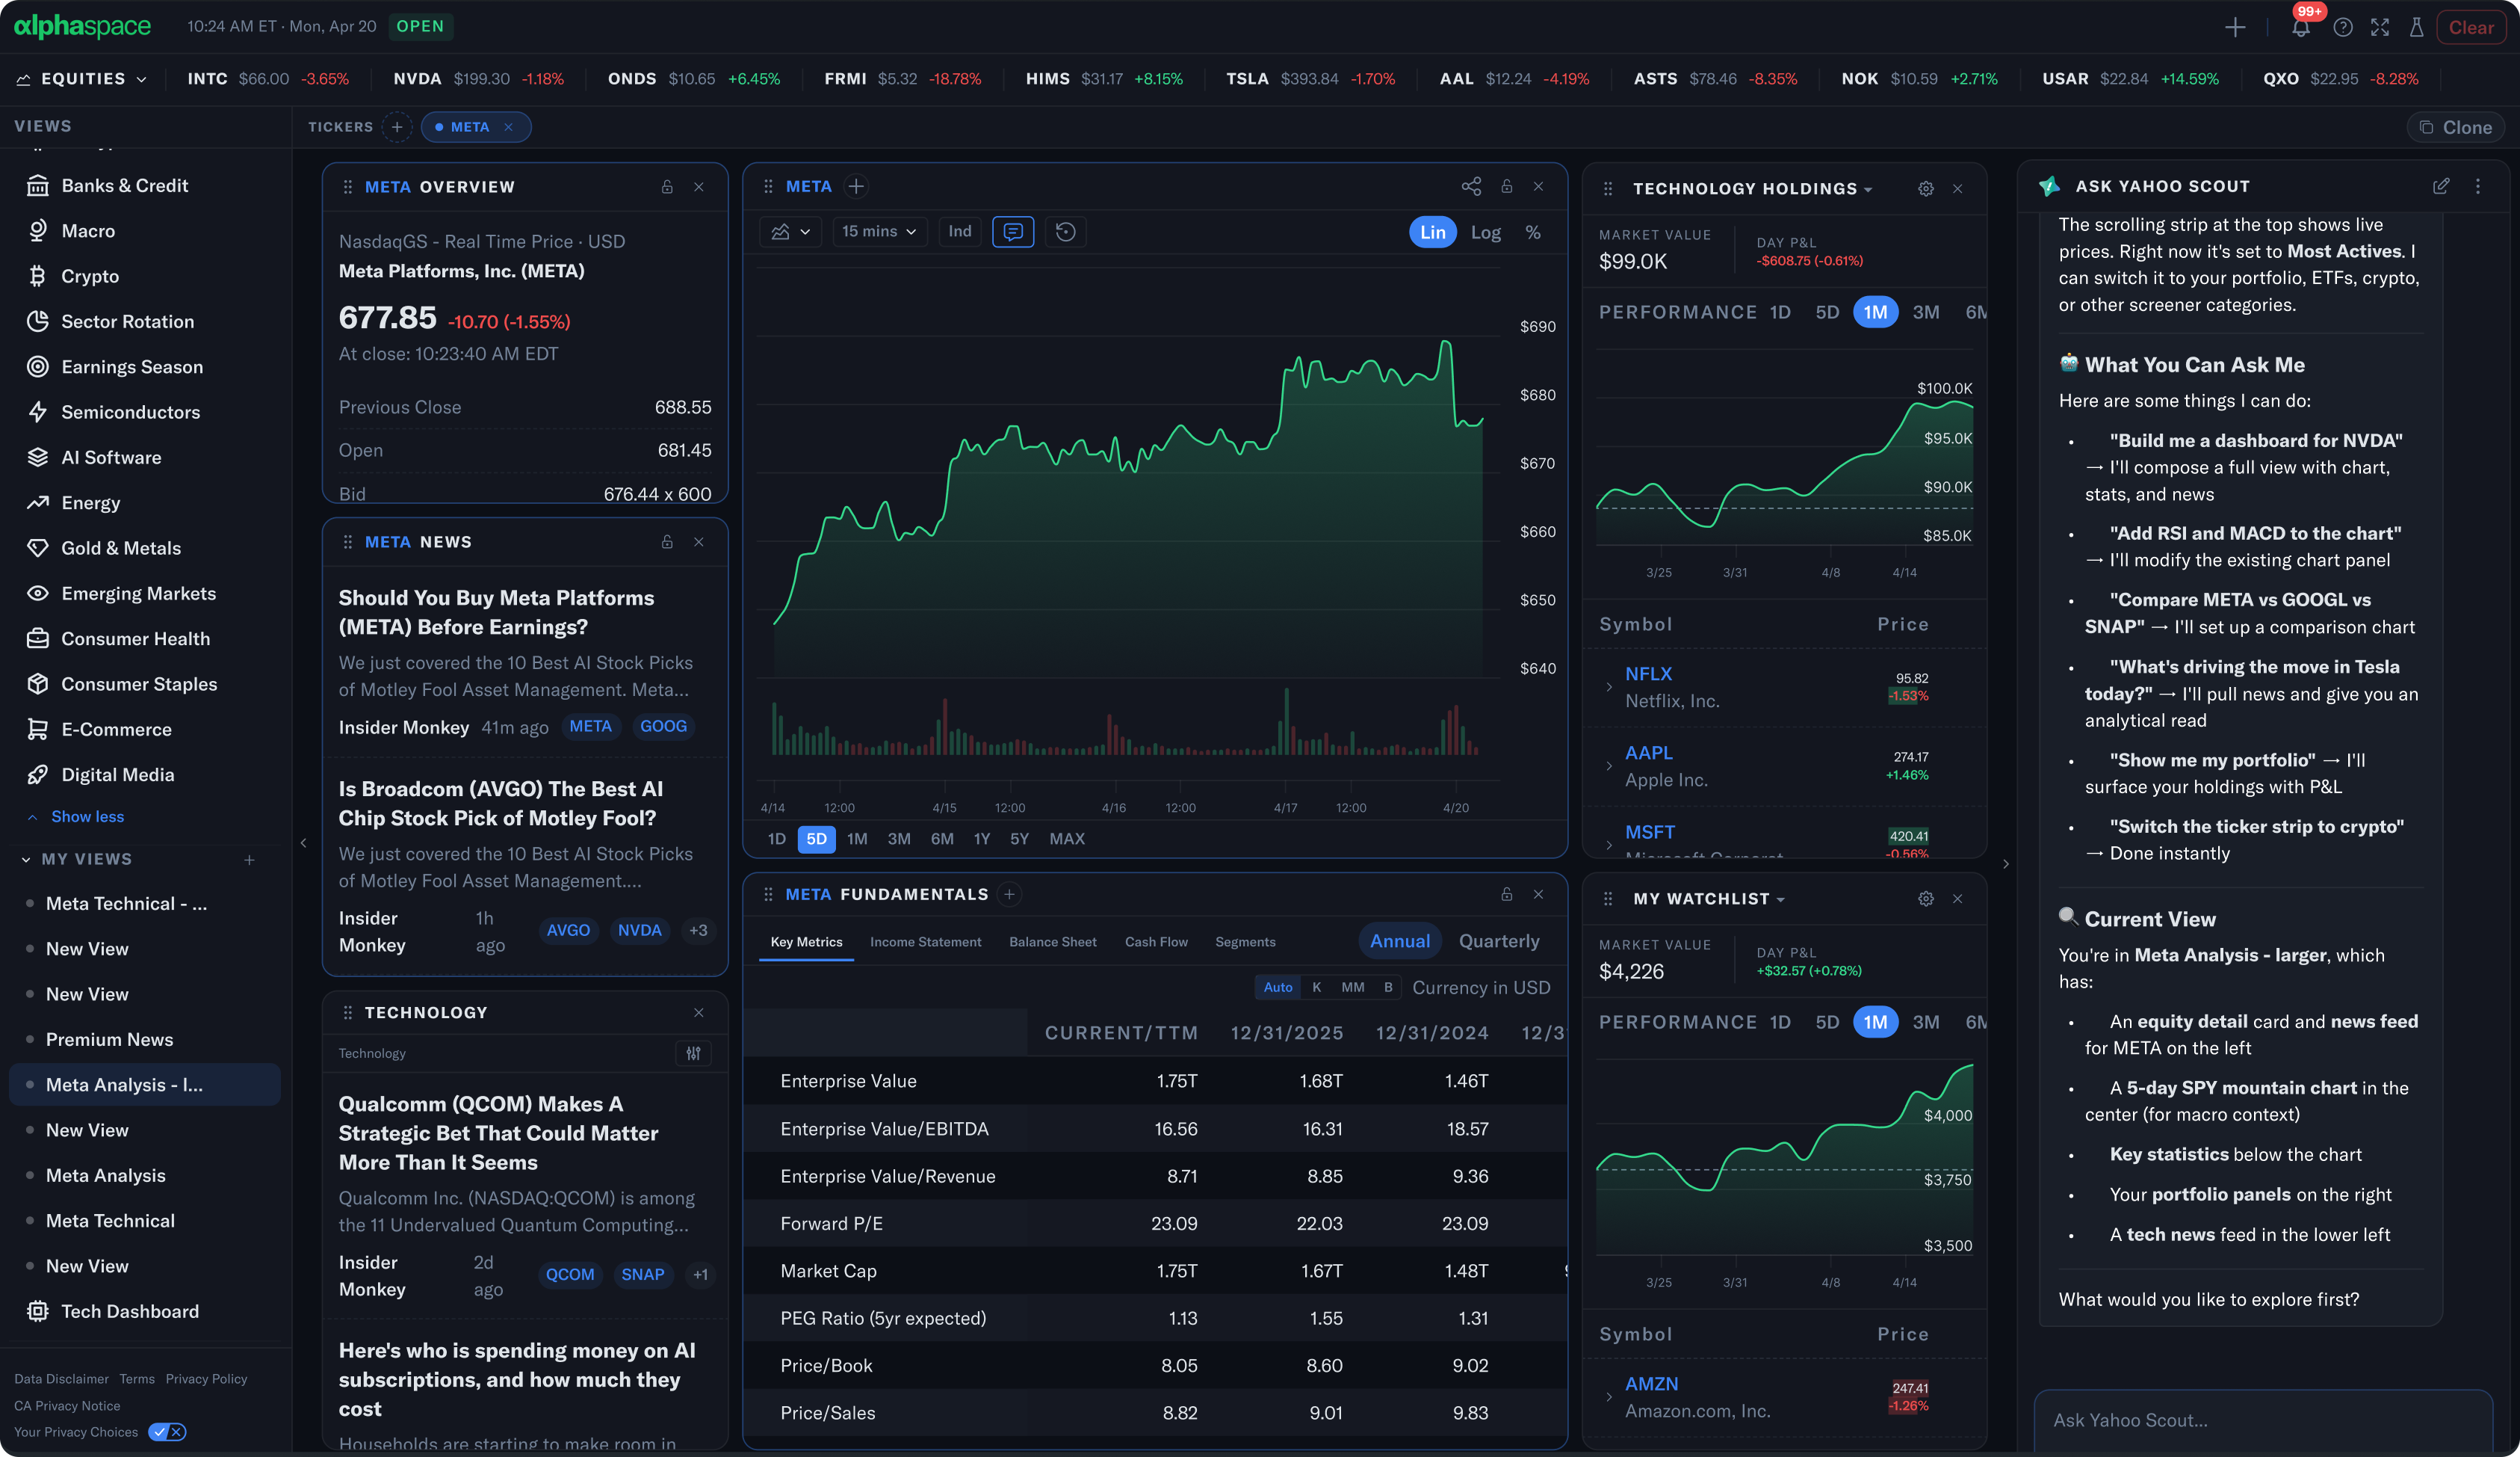2520x1457 pixels.
Task: Lock the META Overview panel
Action: (667, 187)
